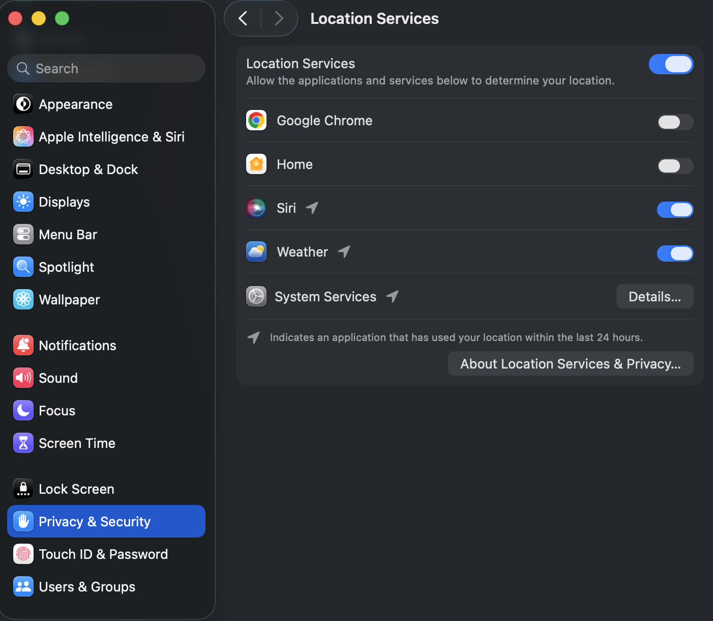
Task: Select the Wallpaper flower icon
Action: point(23,300)
